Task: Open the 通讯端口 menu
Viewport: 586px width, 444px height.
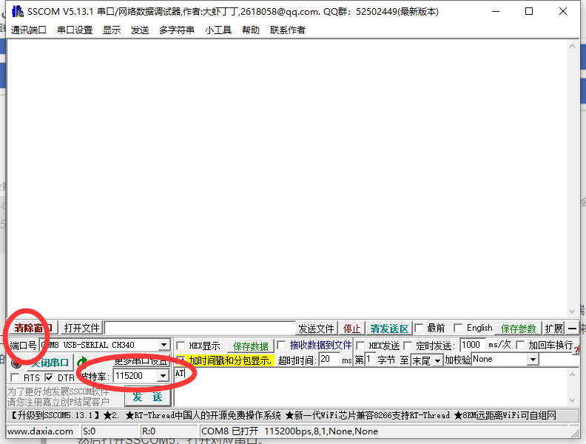Action: pyautogui.click(x=28, y=30)
